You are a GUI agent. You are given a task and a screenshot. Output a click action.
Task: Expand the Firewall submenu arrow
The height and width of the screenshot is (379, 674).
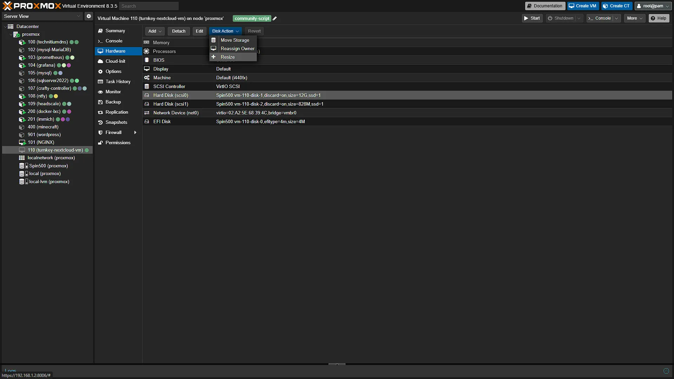(135, 133)
